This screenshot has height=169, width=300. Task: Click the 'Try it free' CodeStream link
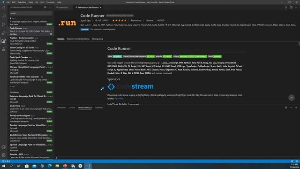[x=119, y=99]
